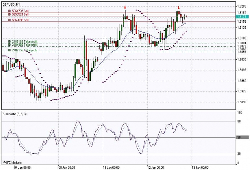The width and height of the screenshot is (250, 170).
Task: Click the 11 Jan 00:00 time label
Action: coord(111,168)
